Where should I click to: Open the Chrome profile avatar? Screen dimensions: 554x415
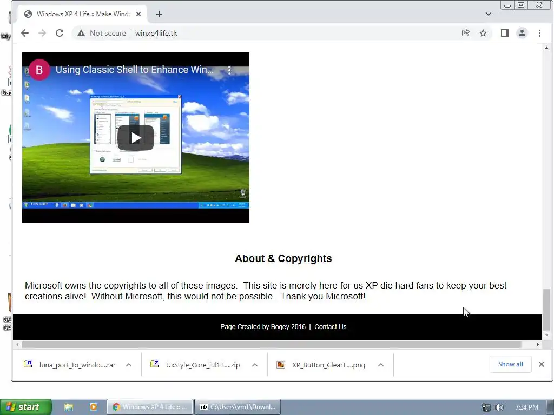[x=522, y=33]
